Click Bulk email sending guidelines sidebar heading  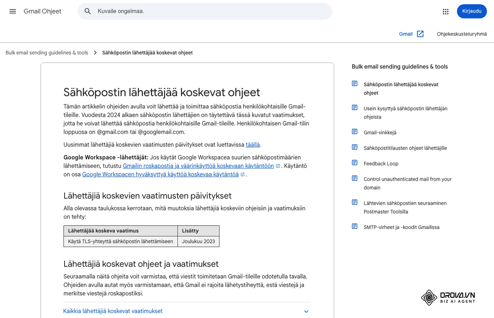tap(400, 66)
